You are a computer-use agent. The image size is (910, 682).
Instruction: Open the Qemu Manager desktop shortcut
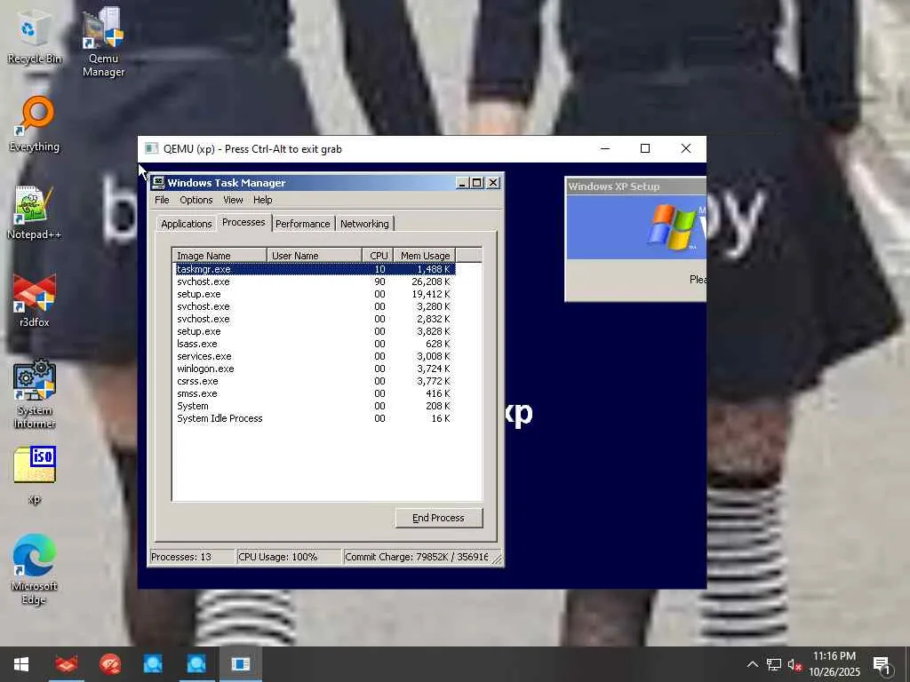coord(103,42)
